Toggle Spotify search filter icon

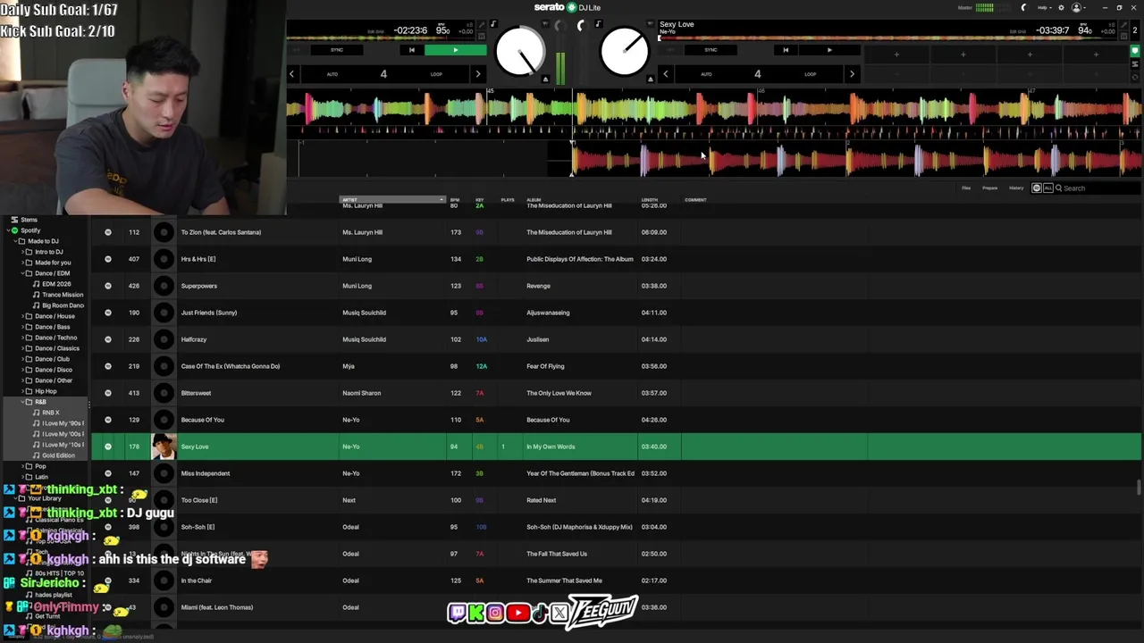pyautogui.click(x=1037, y=188)
